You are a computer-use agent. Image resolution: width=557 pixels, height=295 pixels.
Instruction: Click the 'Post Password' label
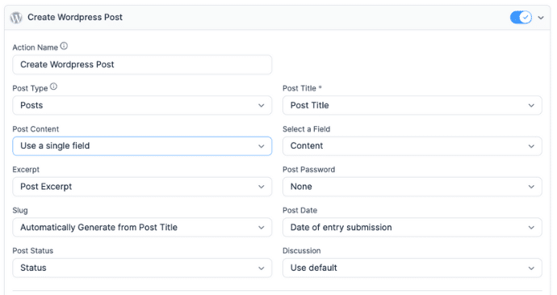pos(308,170)
